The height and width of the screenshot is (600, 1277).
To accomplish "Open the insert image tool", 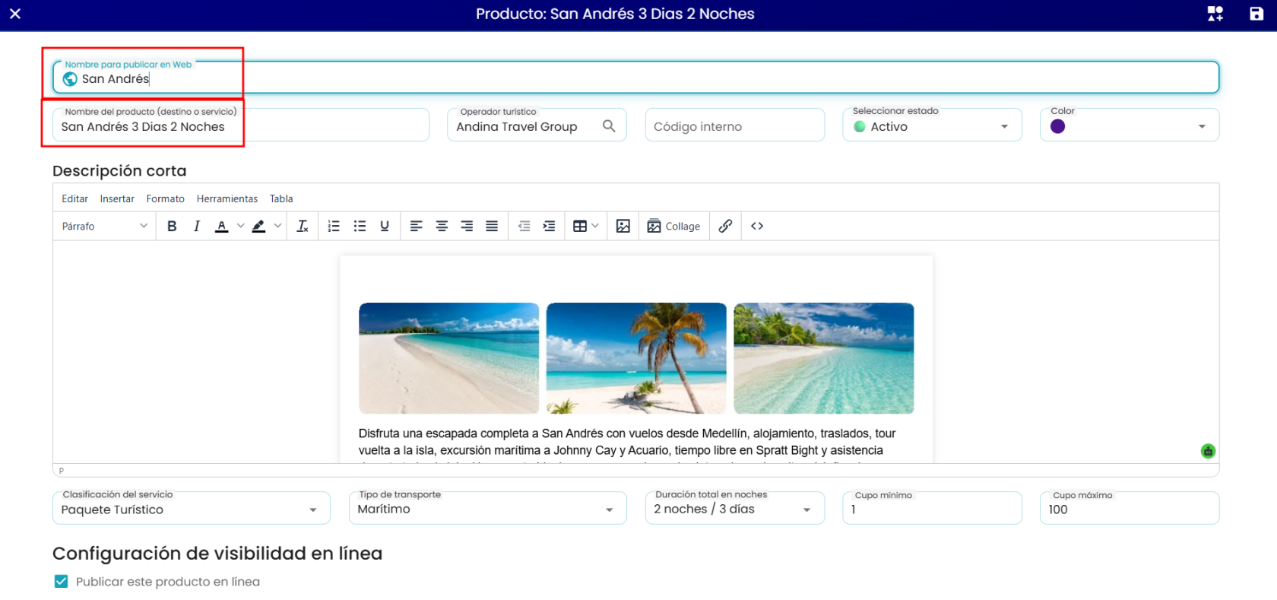I will [623, 226].
